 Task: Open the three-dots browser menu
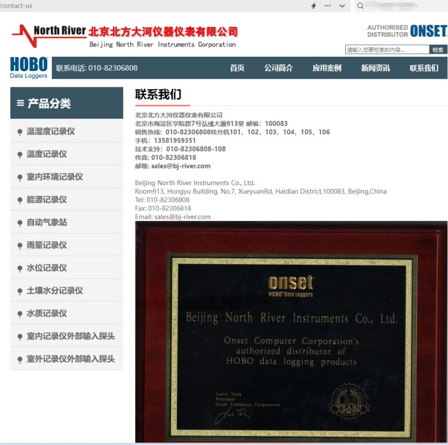click(328, 6)
